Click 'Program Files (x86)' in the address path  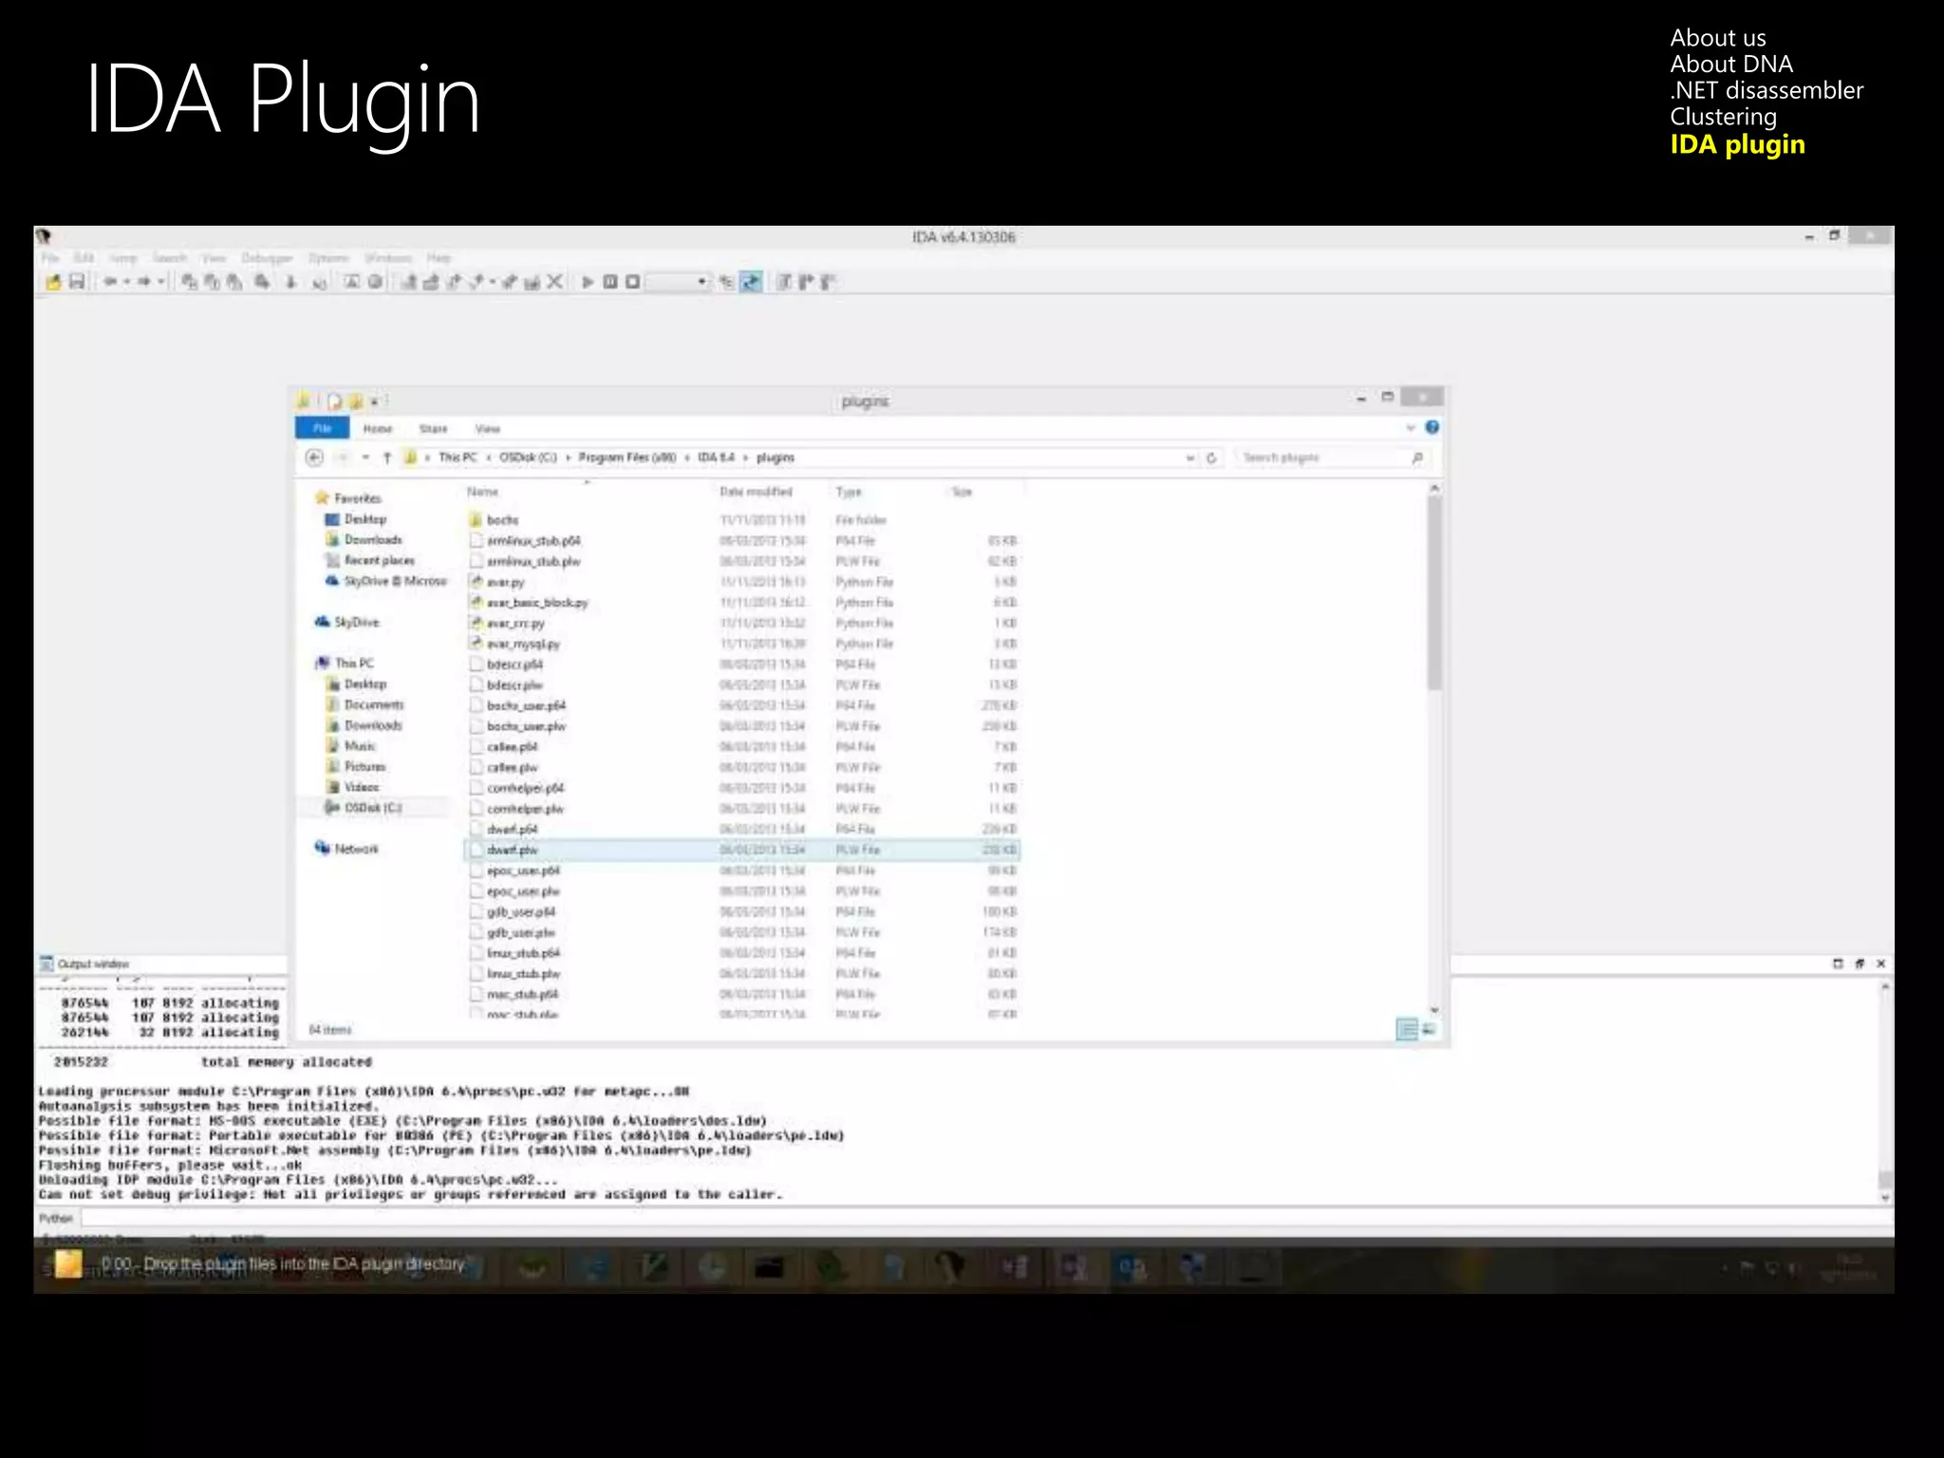click(x=627, y=458)
